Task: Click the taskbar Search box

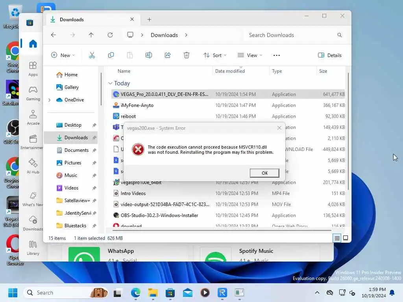Action: tap(66, 293)
